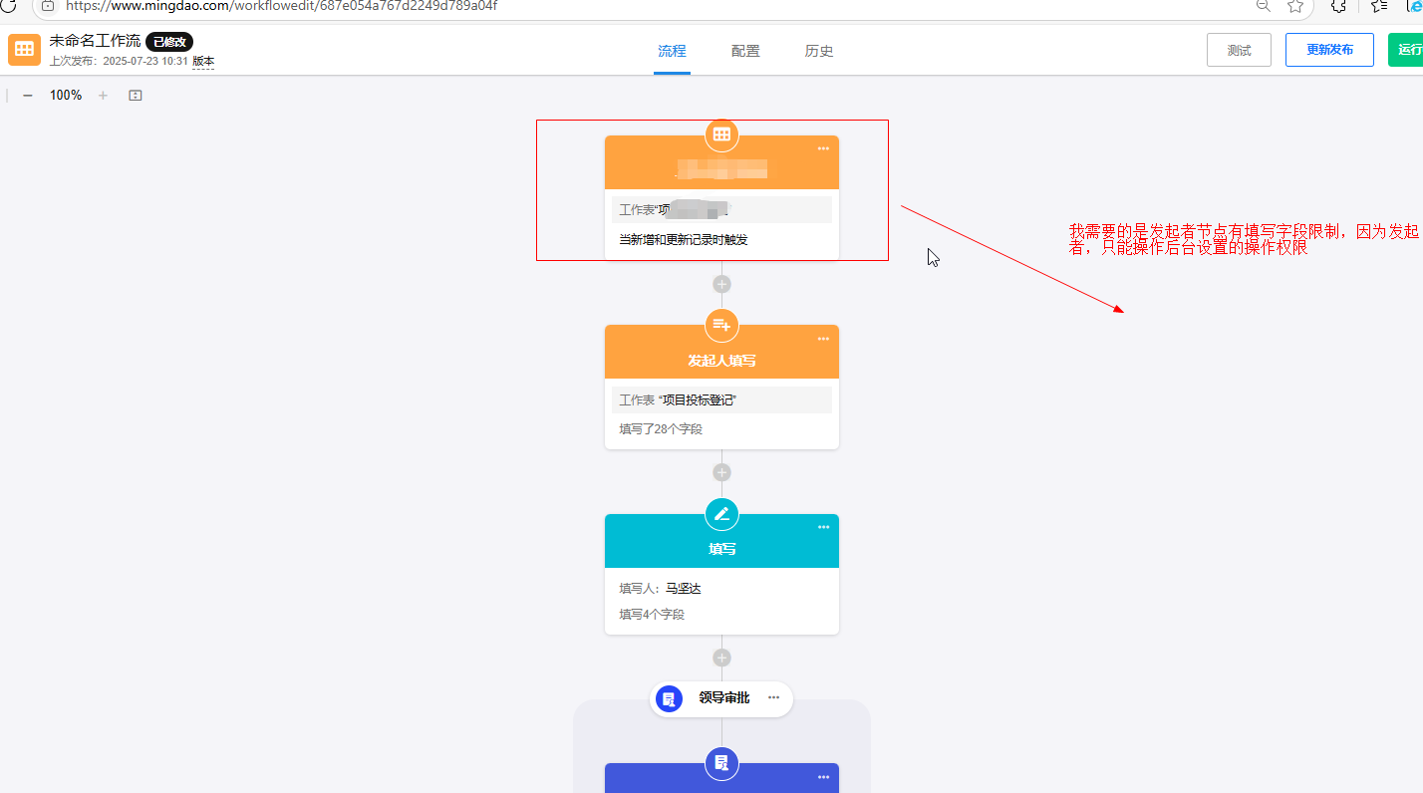
Task: Reload the page in the browser
Action: (9, 5)
